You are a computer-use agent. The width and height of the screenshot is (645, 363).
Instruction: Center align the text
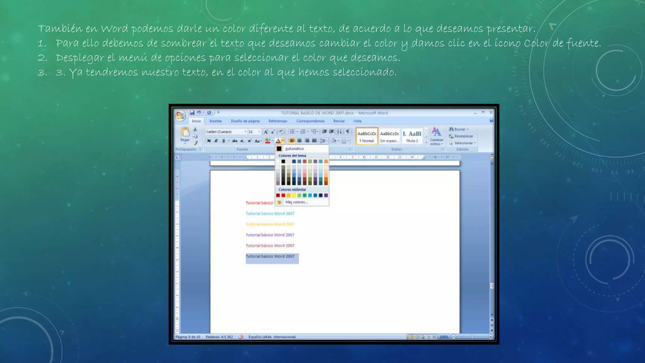[300, 141]
